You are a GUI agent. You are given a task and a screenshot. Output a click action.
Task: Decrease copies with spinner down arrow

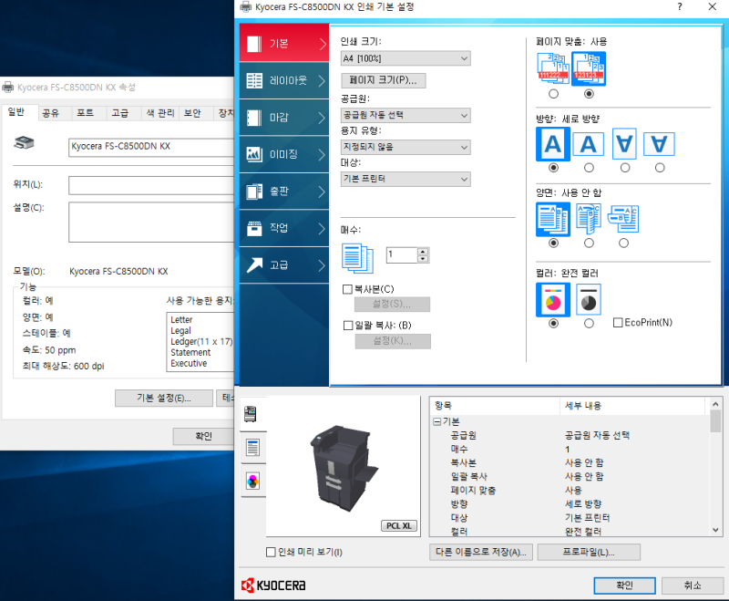423,259
